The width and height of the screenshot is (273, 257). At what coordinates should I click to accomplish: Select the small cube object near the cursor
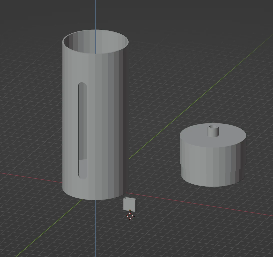pos(130,205)
